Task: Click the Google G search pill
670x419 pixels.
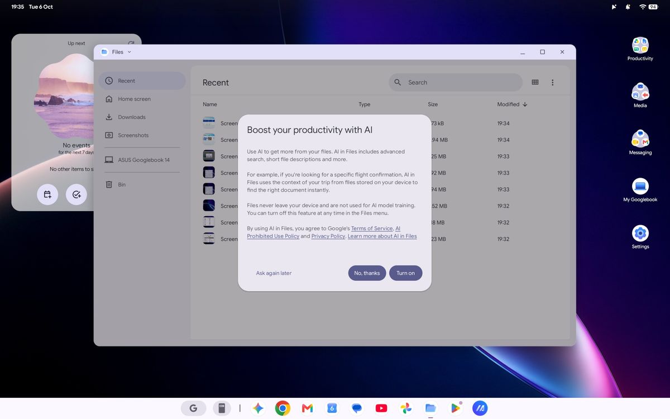Action: (193, 408)
